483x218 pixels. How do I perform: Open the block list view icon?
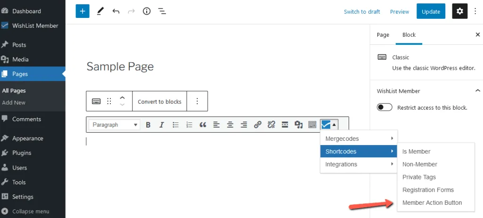click(162, 12)
